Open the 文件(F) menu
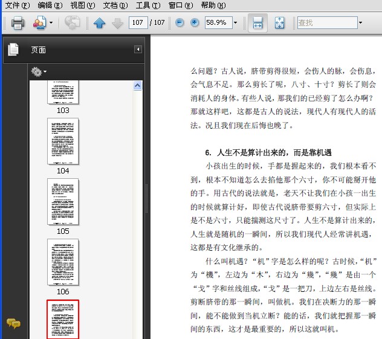This screenshot has height=339, width=382. 18,5
